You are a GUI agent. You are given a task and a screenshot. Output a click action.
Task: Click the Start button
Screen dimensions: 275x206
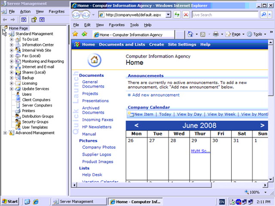[x=10, y=202]
